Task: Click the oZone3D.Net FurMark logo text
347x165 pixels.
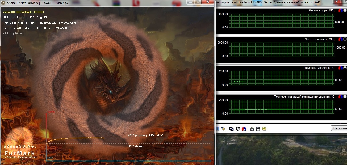Action: (x=20, y=152)
